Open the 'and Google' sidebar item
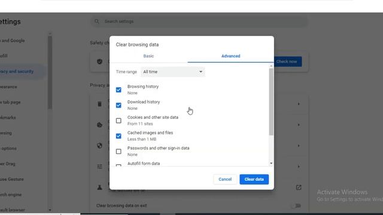Viewport: 383px width, 215px height. (x=13, y=41)
